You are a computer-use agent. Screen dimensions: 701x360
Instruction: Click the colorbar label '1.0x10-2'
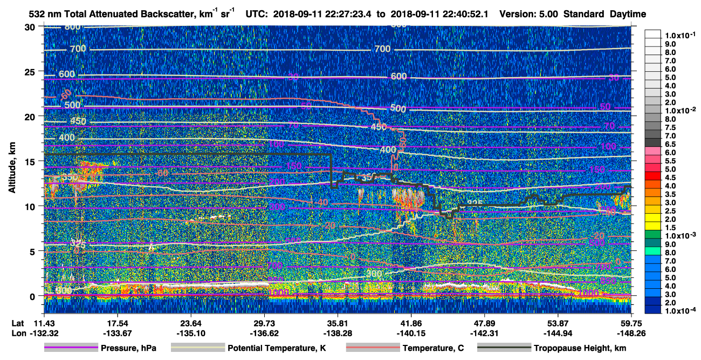pos(679,110)
